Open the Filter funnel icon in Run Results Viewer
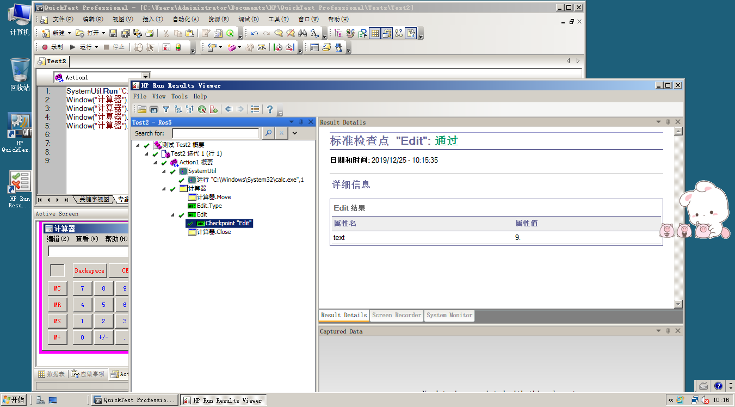 click(x=166, y=109)
